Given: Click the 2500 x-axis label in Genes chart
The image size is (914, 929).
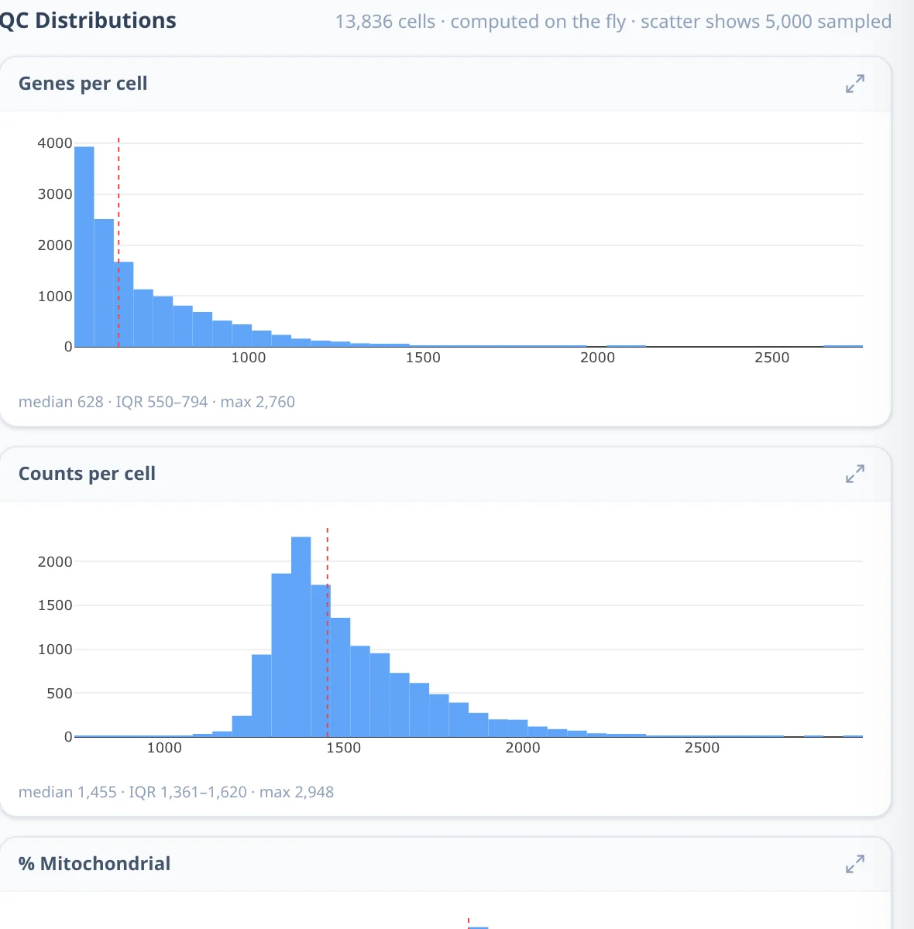Looking at the screenshot, I should 772,358.
